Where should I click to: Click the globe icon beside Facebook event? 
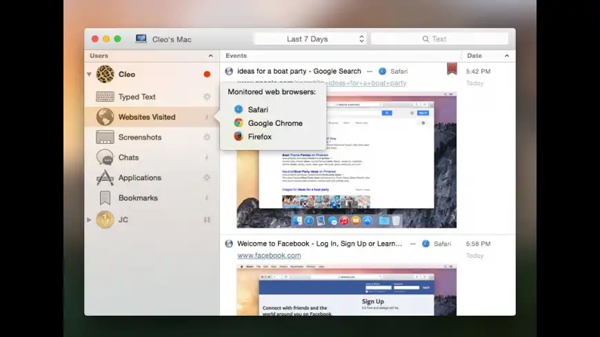coord(229,244)
